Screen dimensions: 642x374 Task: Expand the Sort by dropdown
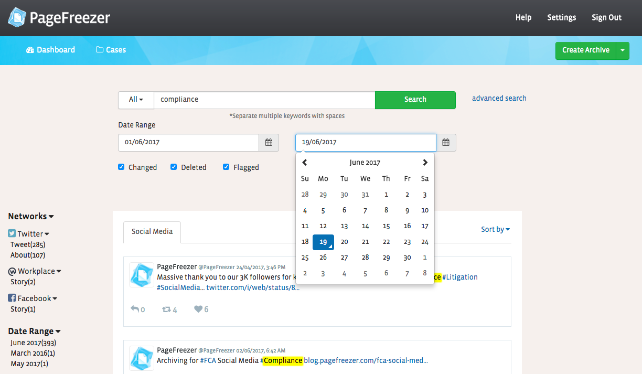pos(495,229)
